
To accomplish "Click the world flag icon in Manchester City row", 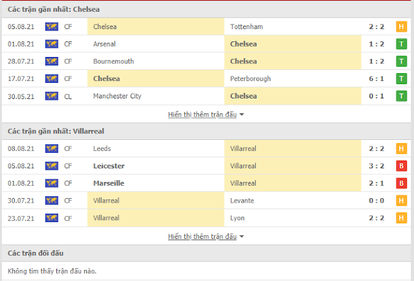I will pos(51,96).
